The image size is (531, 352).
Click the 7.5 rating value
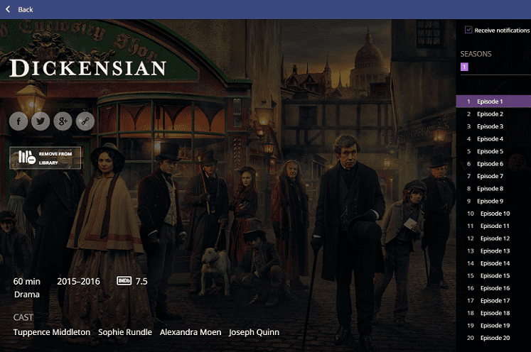pos(141,281)
